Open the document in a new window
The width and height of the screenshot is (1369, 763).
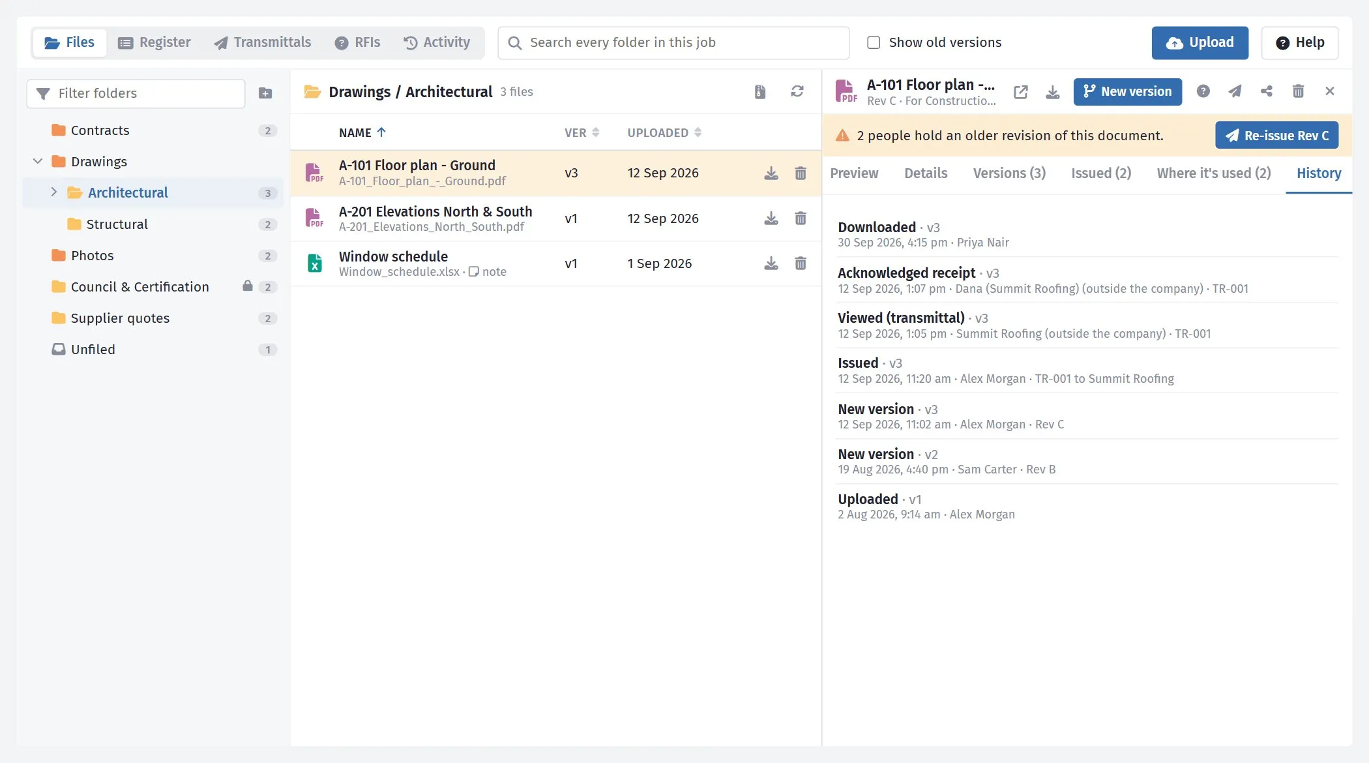click(1021, 92)
